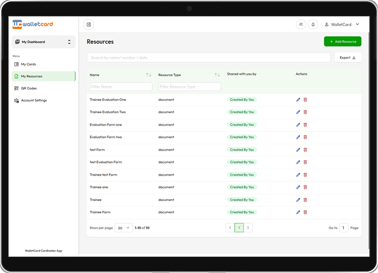
Task: Open the My Dashboard switcher dropdown
Action: point(43,42)
